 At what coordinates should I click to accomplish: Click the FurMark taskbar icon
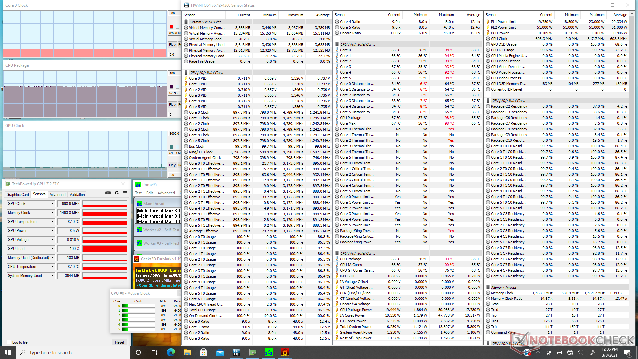coord(285,352)
